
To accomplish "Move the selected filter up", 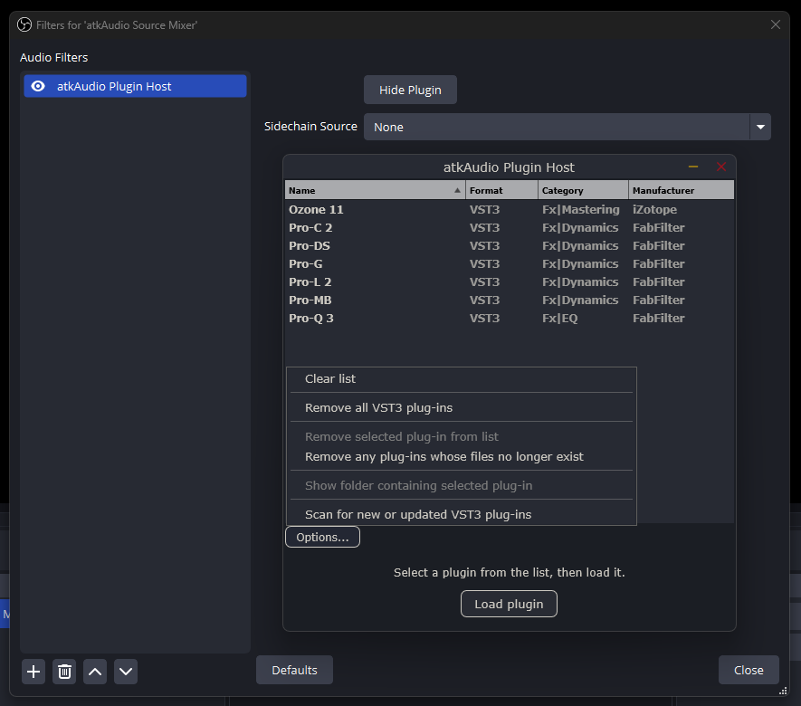I will pyautogui.click(x=95, y=672).
